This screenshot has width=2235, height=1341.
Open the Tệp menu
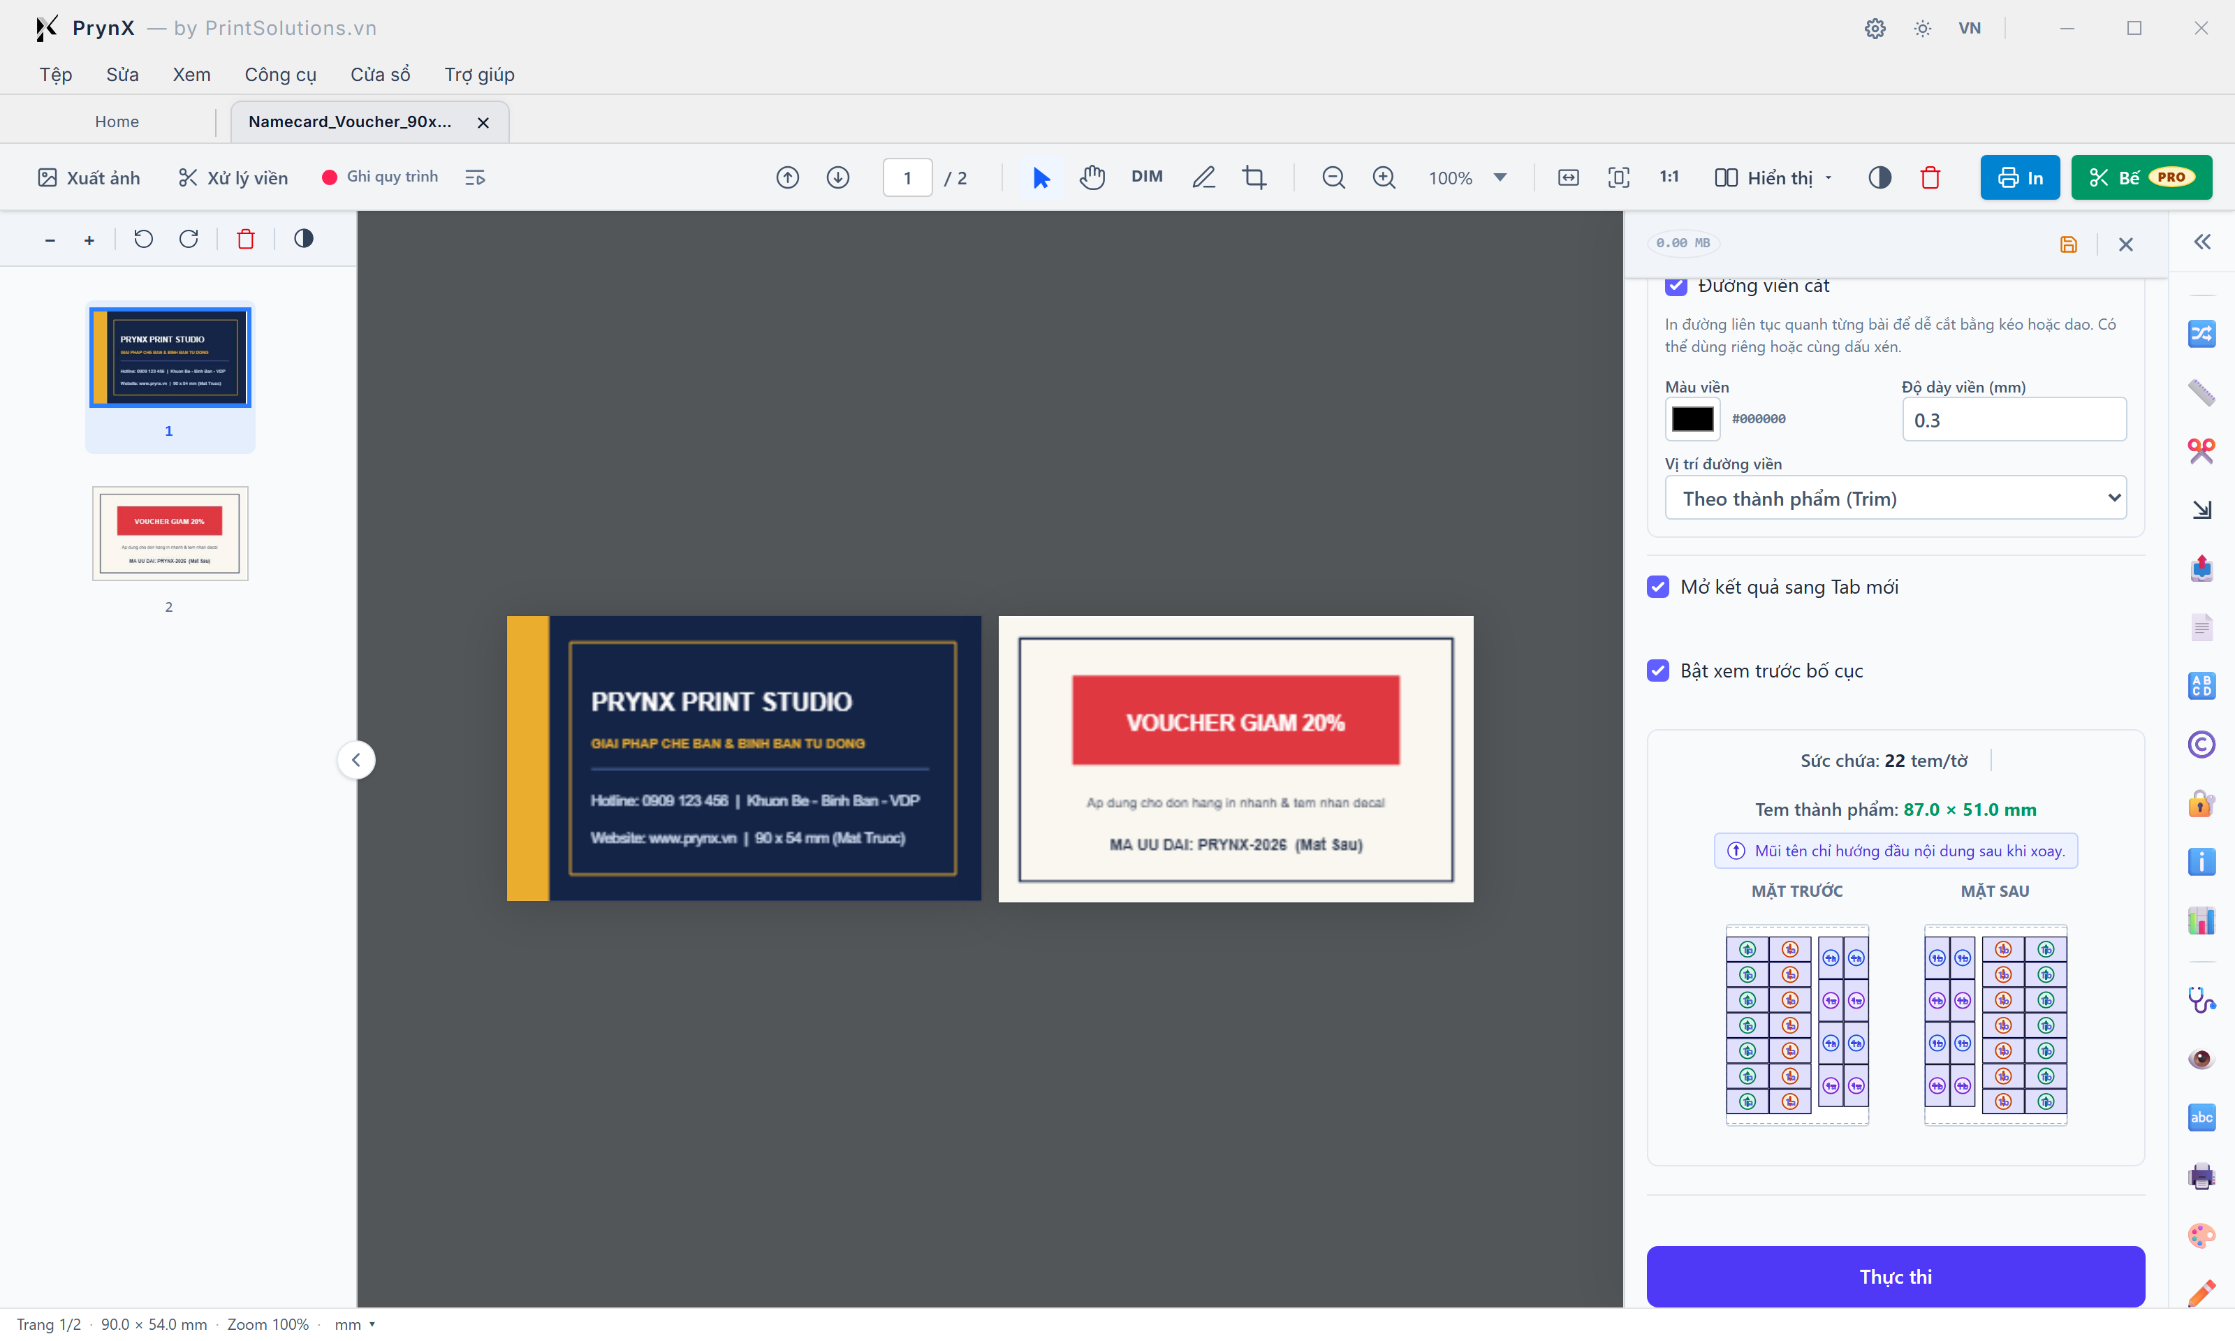point(56,74)
